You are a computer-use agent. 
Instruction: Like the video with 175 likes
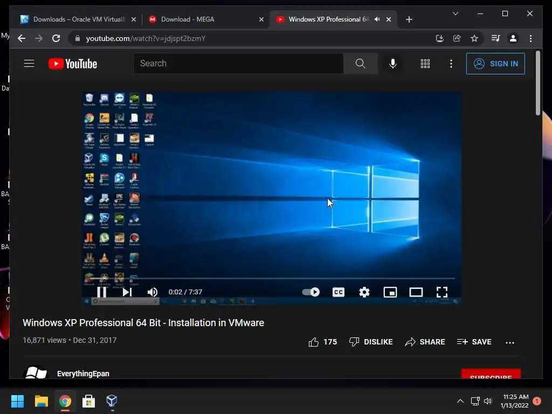322,342
